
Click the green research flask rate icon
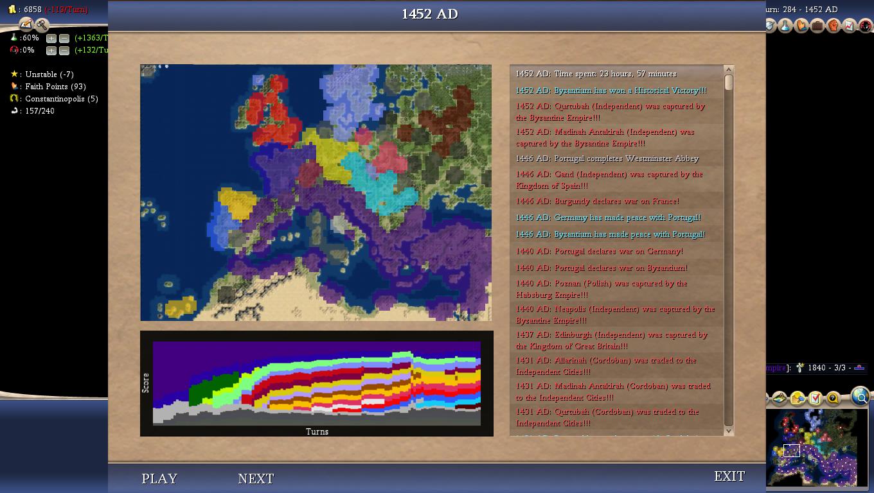pos(14,38)
